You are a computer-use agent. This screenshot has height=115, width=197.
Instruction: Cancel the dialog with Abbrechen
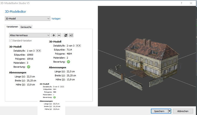coord(183,111)
